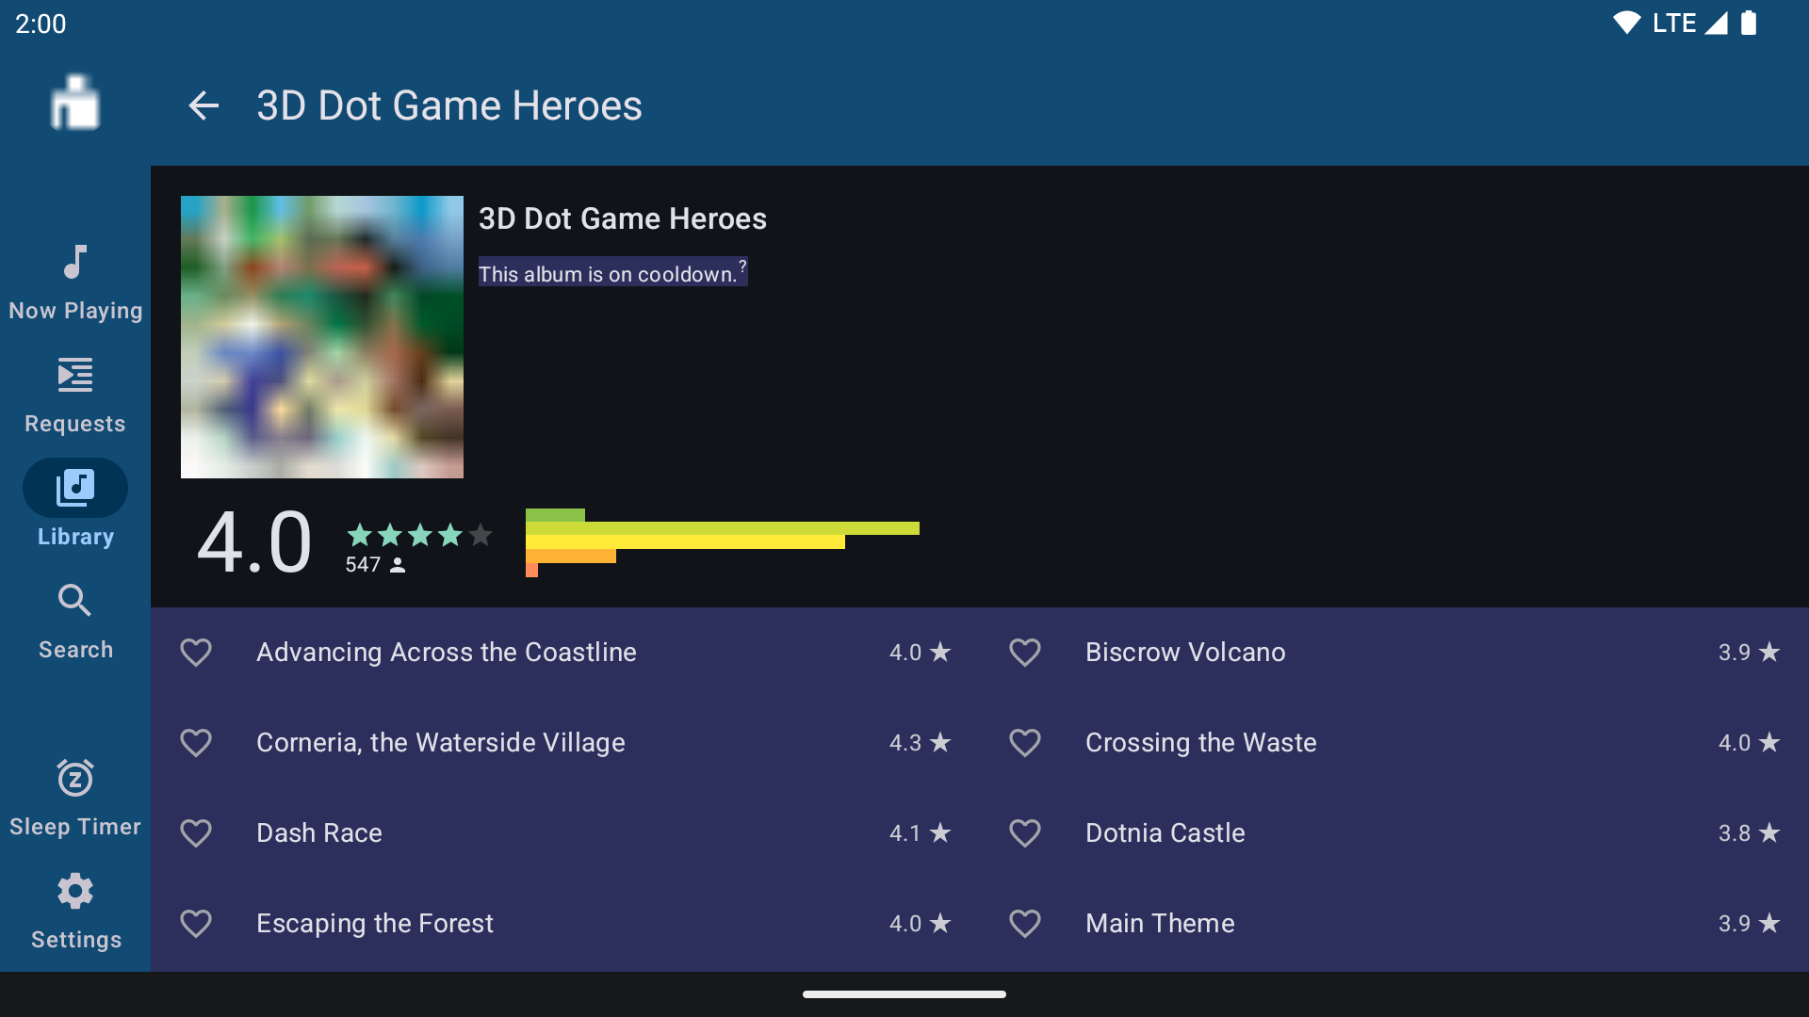Open the album cover art thumbnail
1809x1017 pixels.
tap(322, 337)
